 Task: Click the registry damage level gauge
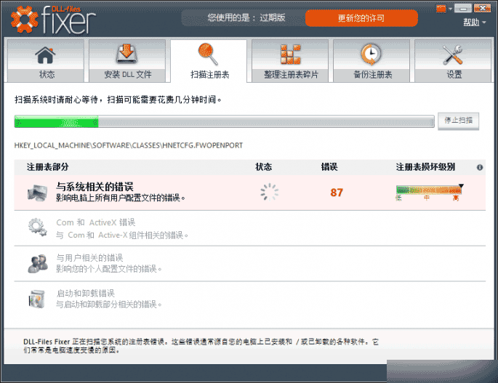click(429, 191)
